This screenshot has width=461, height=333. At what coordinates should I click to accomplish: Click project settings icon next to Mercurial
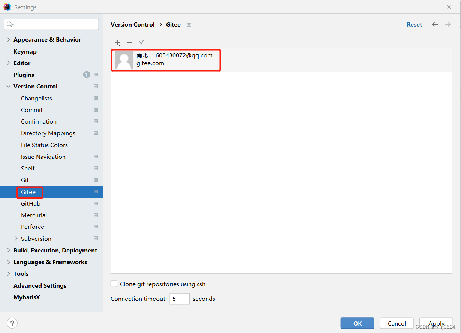(96, 215)
